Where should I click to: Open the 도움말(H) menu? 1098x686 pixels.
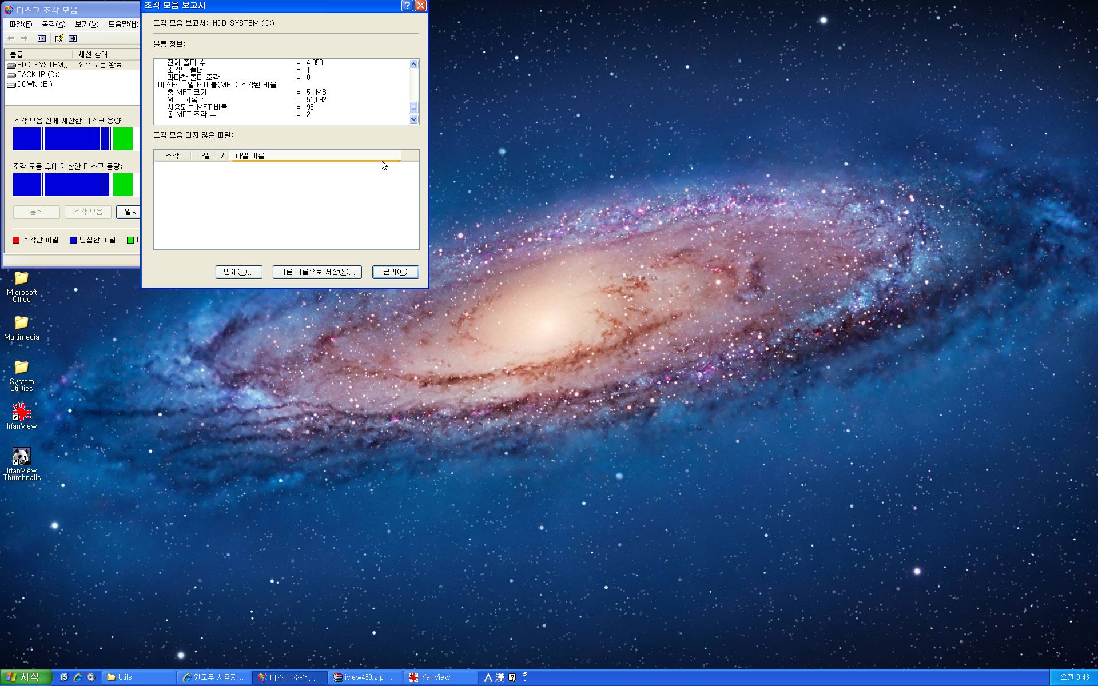(123, 24)
